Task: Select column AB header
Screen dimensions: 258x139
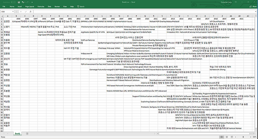Action: (239, 16)
